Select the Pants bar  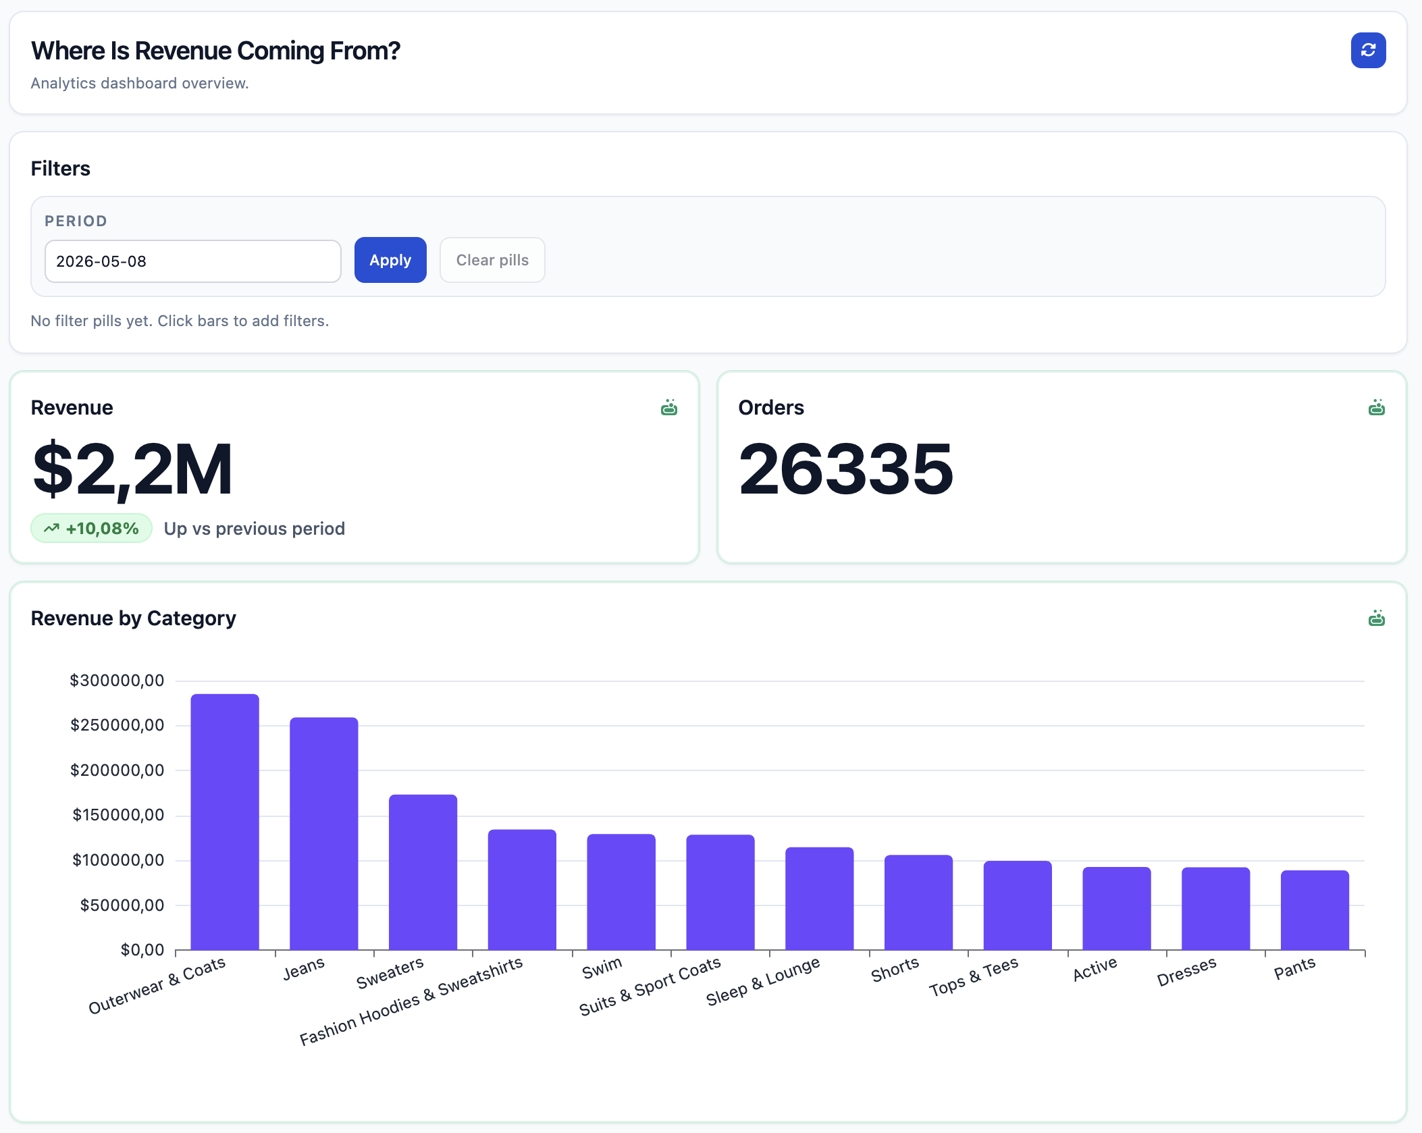click(1315, 910)
